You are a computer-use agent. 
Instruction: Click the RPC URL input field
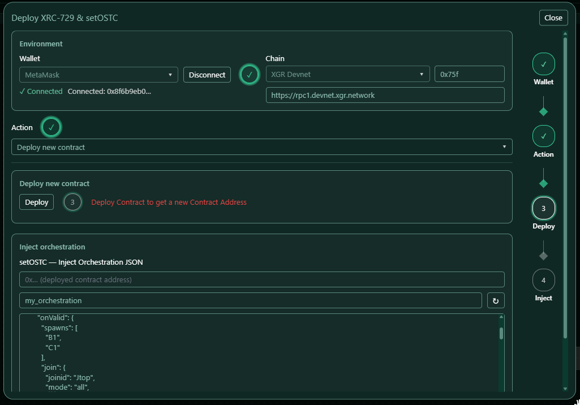pyautogui.click(x=385, y=95)
